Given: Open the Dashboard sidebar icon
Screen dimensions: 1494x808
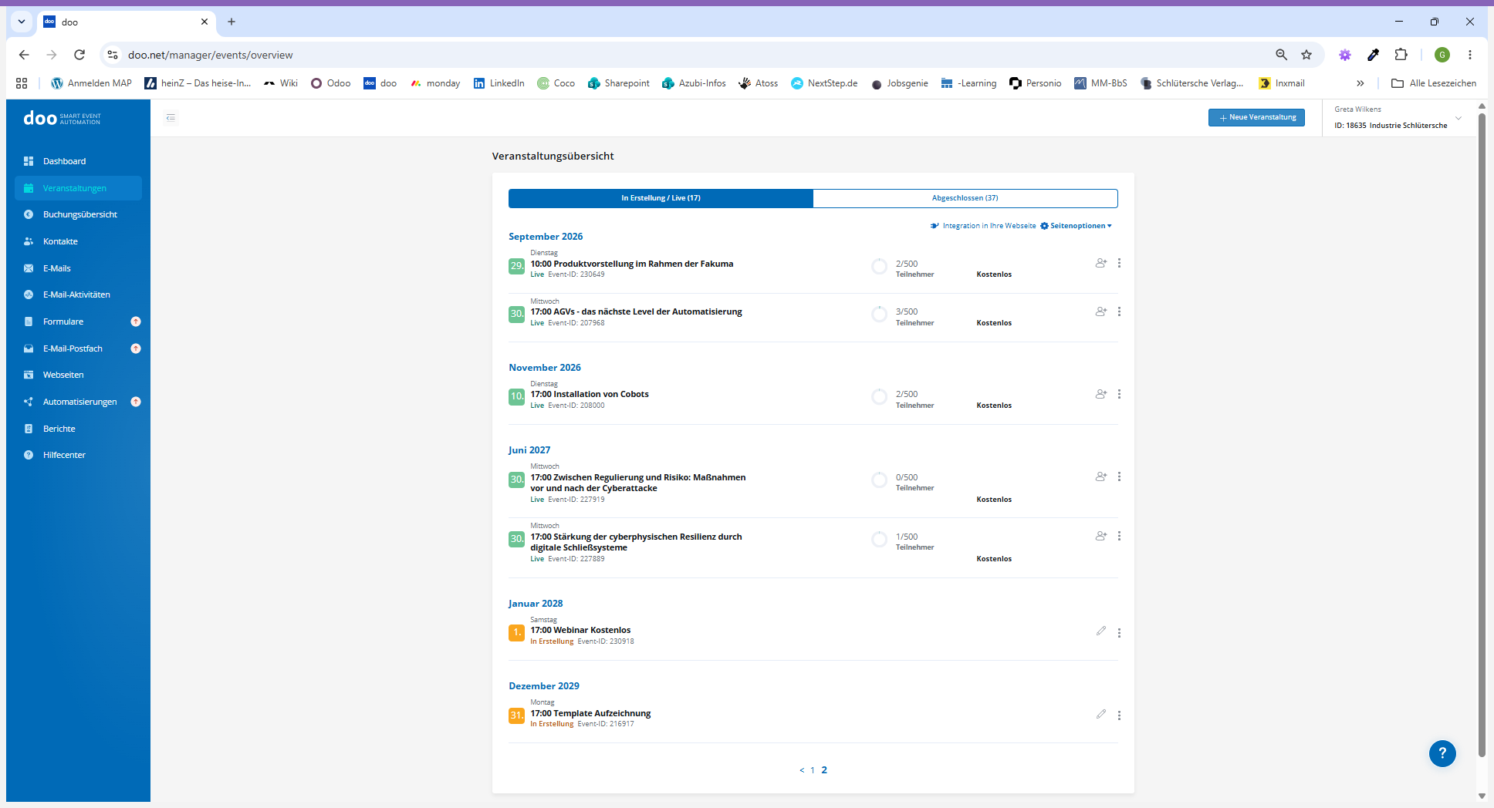Looking at the screenshot, I should pos(29,161).
